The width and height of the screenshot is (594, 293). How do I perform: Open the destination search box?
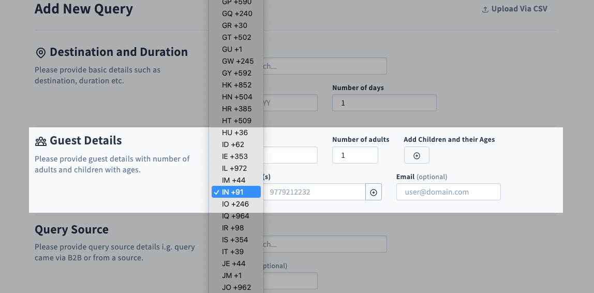pos(325,66)
